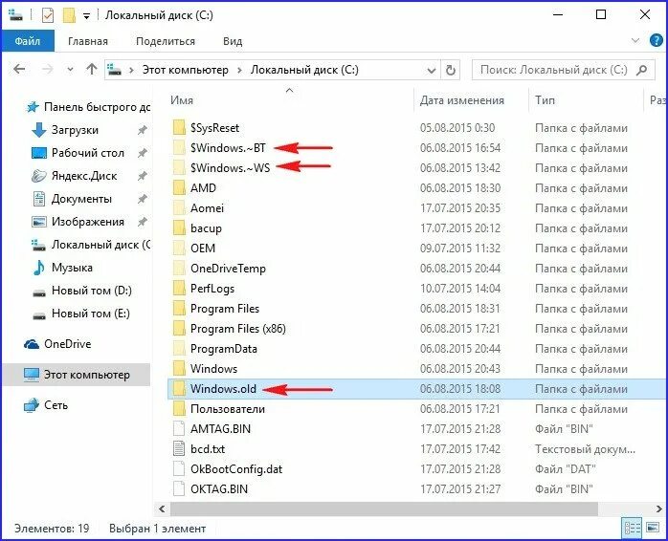668x541 pixels.
Task: Select the $SysReset folder icon
Action: click(179, 128)
